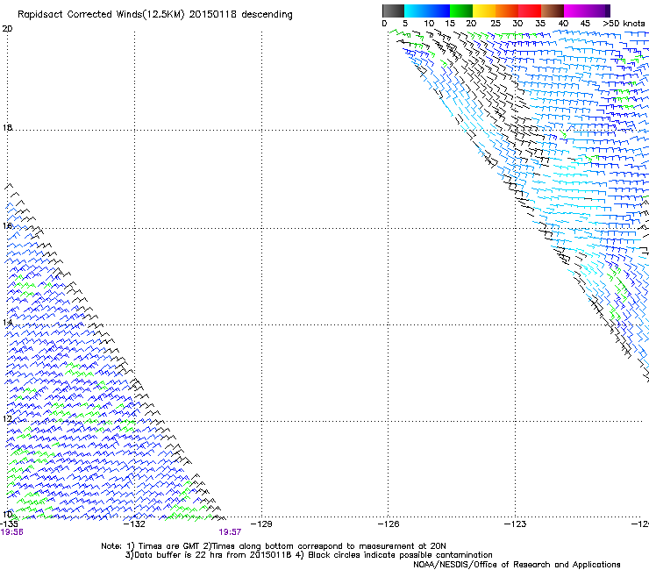Screen dimensions: 649x570
Task: Select the red 30-35 knots legend swatch
Action: click(x=530, y=11)
